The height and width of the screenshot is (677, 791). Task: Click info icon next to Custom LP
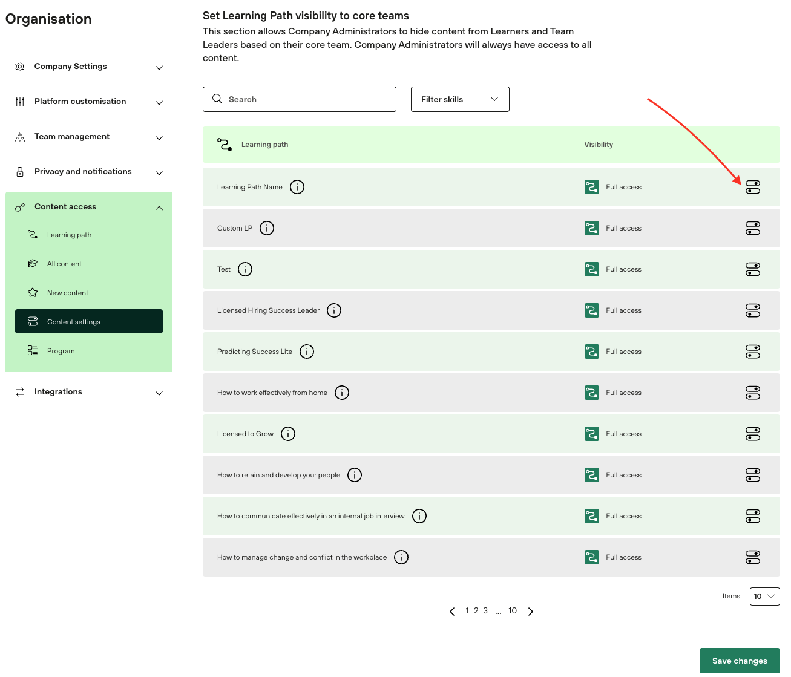pos(267,228)
